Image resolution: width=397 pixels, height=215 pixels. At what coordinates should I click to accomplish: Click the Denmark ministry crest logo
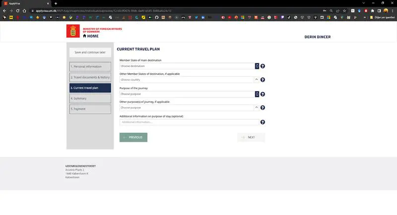tap(73, 31)
